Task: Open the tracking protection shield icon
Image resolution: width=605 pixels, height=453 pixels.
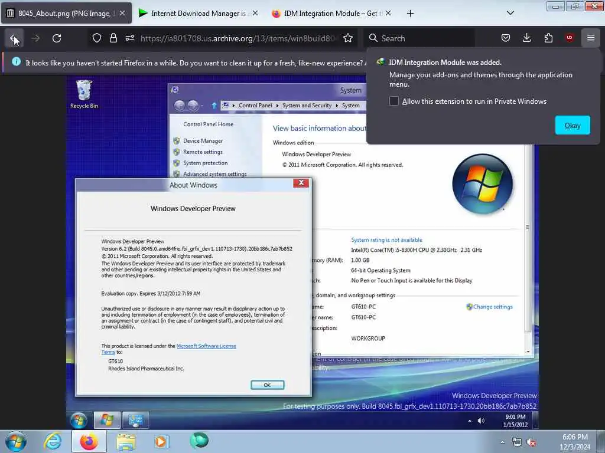Action: (97, 38)
